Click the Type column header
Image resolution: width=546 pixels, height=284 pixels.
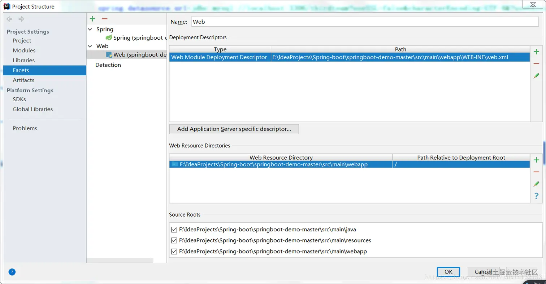tap(220, 49)
